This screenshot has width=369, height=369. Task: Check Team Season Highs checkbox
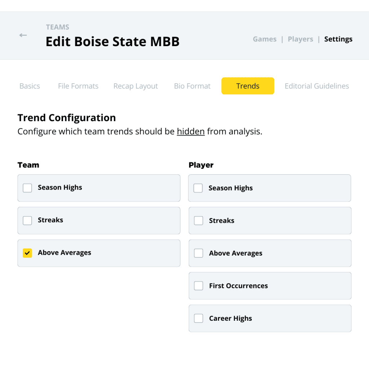point(27,188)
